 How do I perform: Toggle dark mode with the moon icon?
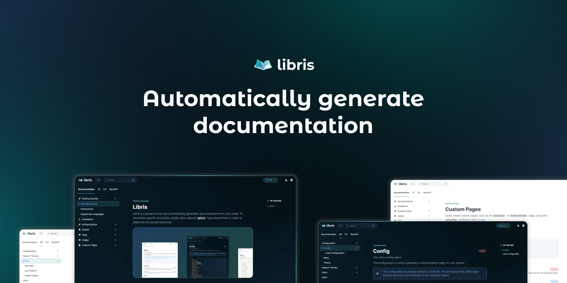point(287,180)
